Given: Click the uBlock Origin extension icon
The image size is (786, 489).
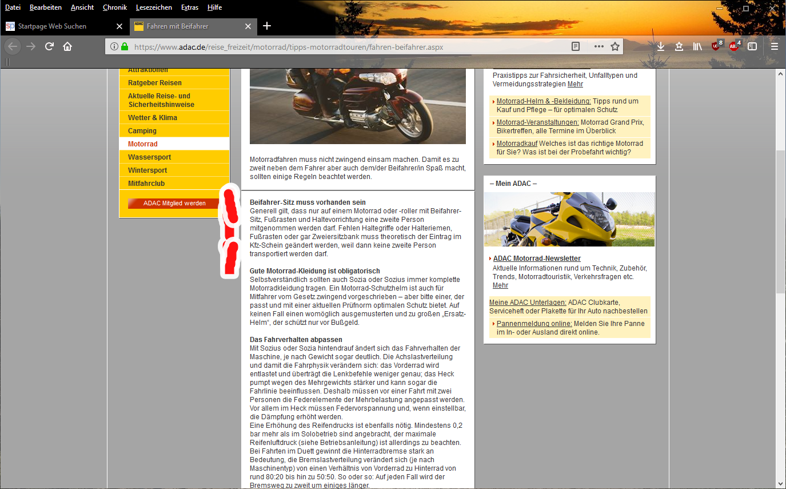Looking at the screenshot, I should 716,46.
